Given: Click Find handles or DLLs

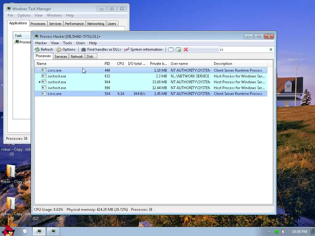Looking at the screenshot, I should click(x=101, y=49).
